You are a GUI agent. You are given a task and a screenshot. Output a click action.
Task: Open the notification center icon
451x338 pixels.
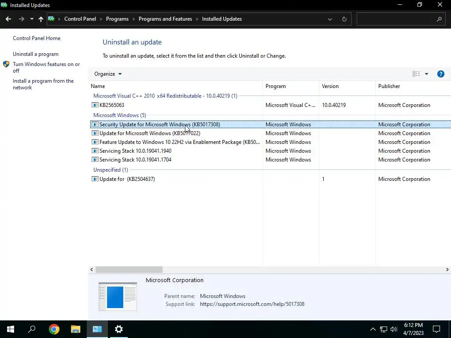click(436, 329)
